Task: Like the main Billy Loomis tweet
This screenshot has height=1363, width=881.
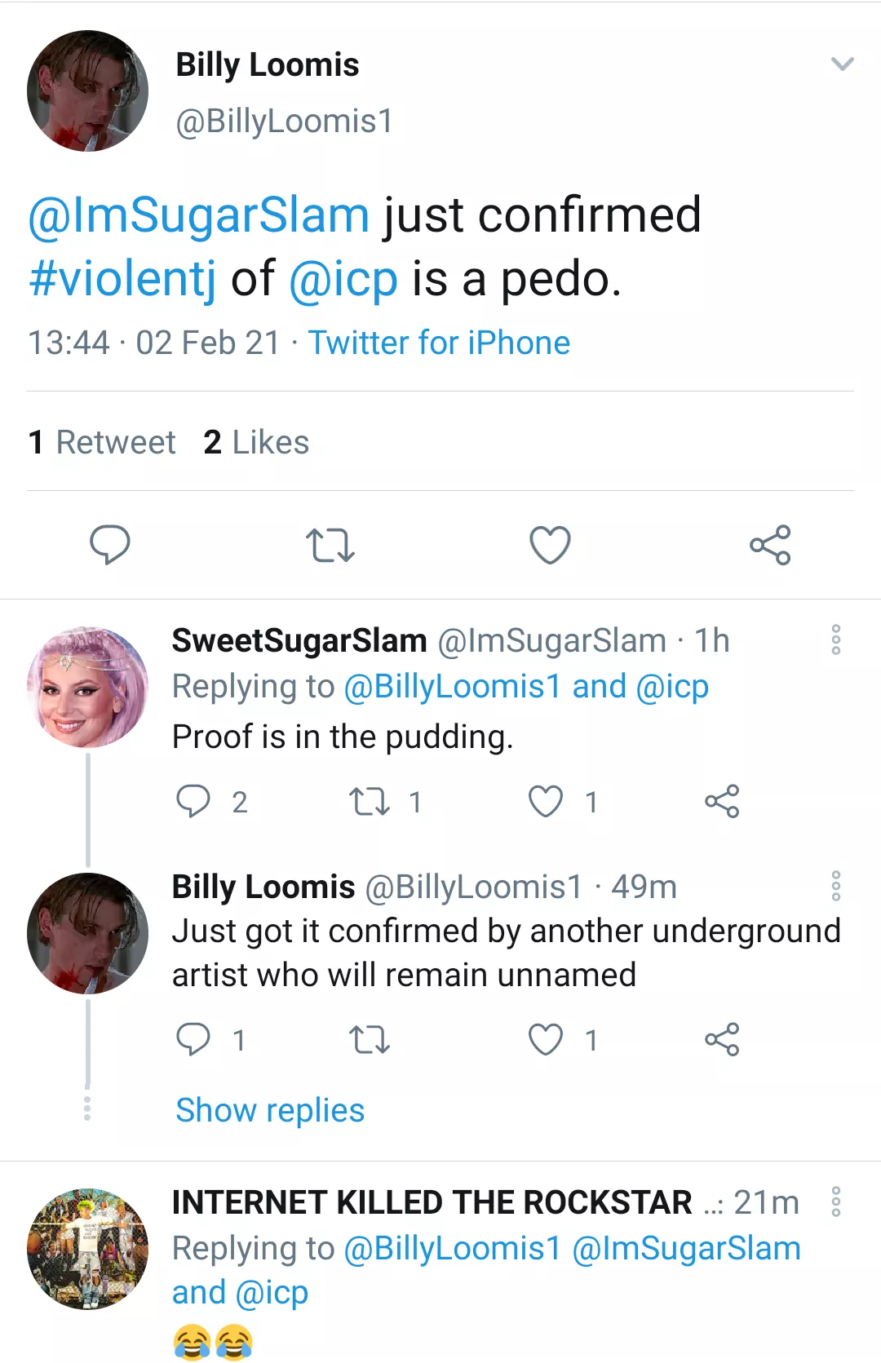Action: [550, 545]
